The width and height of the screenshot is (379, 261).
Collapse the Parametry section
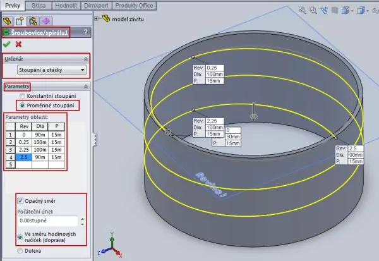point(85,86)
